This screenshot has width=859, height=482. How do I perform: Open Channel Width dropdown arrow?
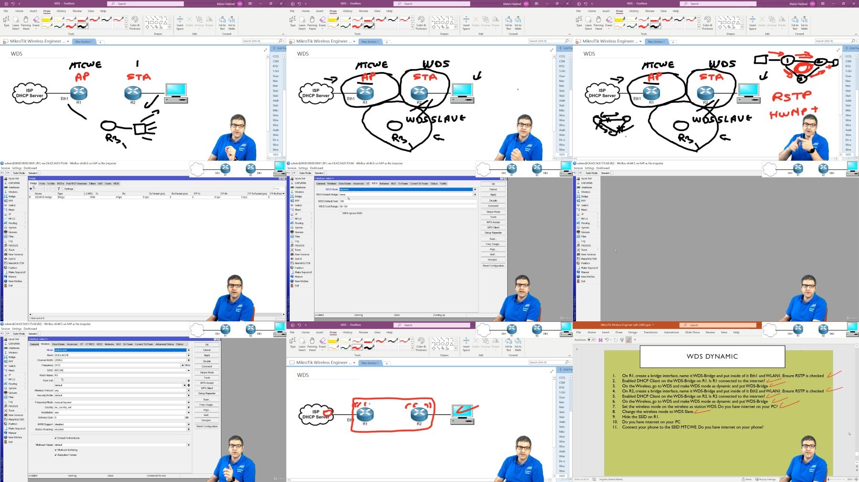coord(189,360)
